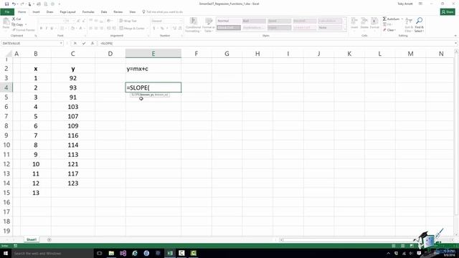Image resolution: width=459 pixels, height=258 pixels.
Task: Collapse the ribbon with the chevron
Action: point(455,36)
